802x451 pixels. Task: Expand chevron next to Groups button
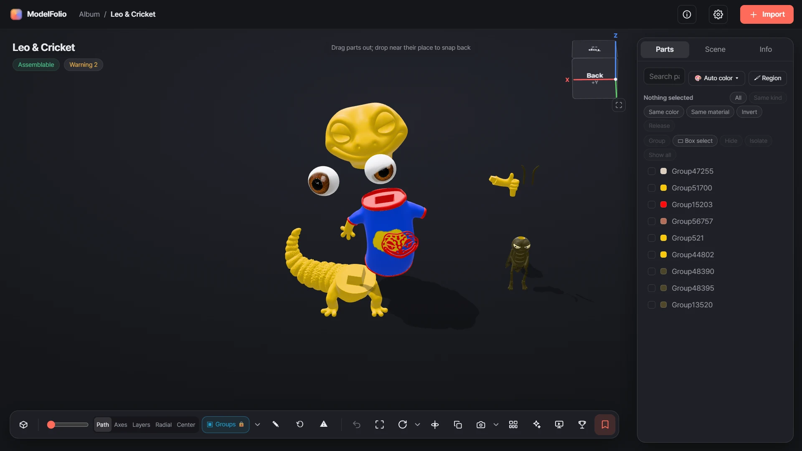(x=257, y=425)
